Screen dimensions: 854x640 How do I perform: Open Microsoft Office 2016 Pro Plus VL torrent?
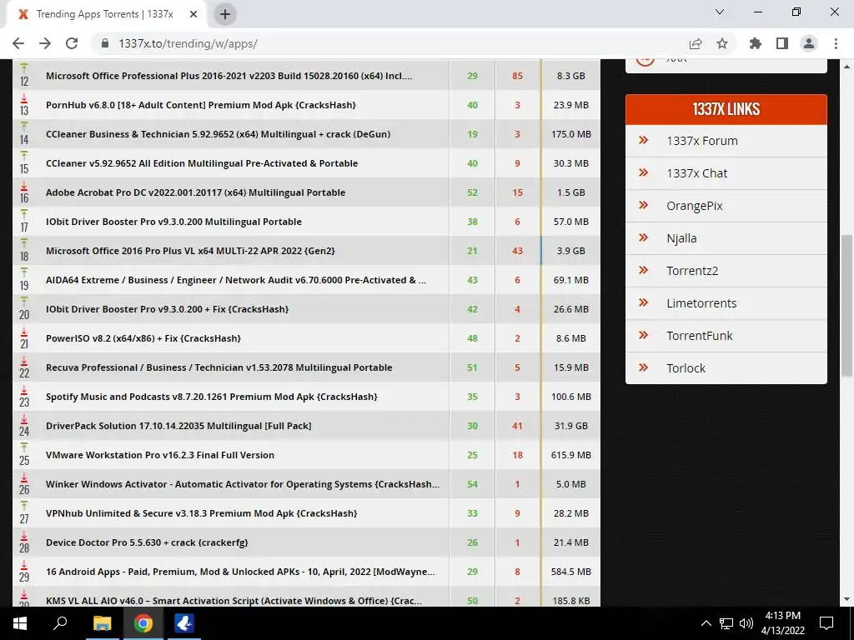coord(190,251)
